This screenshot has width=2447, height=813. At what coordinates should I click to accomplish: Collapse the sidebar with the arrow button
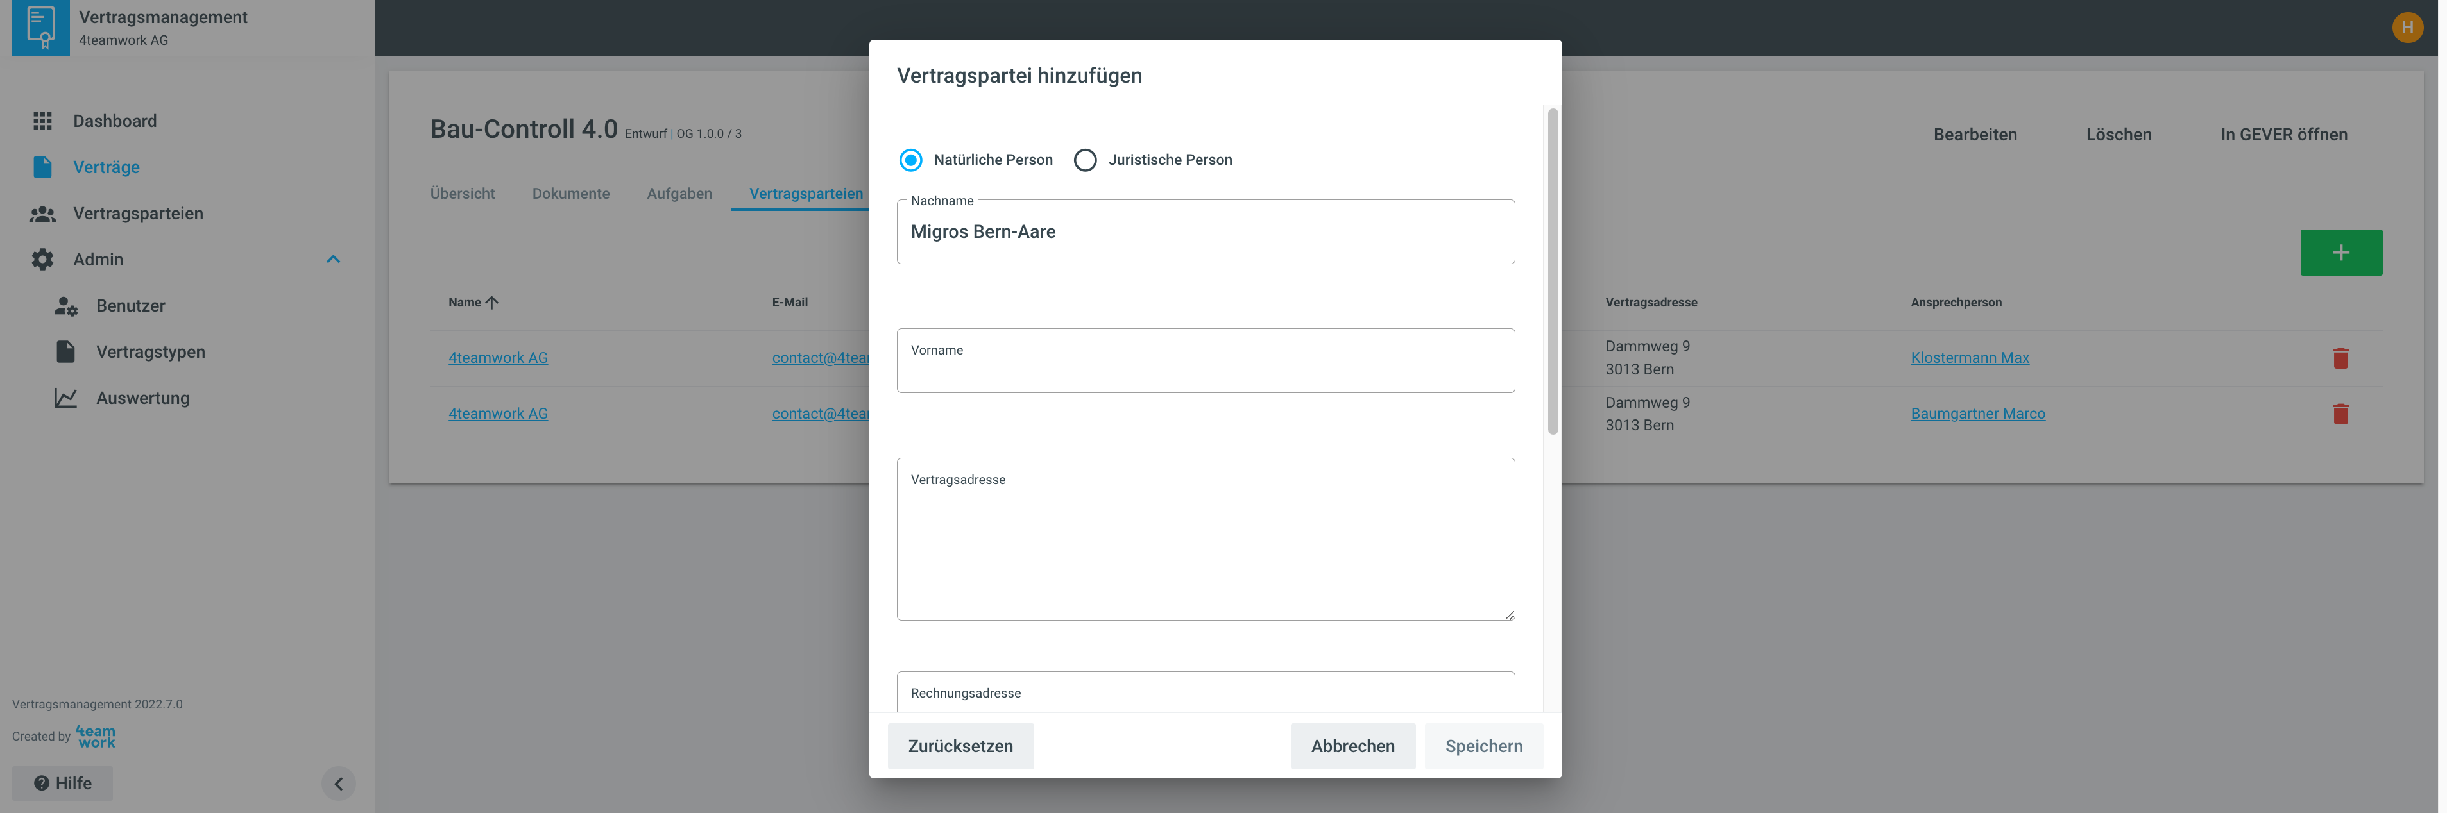[338, 784]
